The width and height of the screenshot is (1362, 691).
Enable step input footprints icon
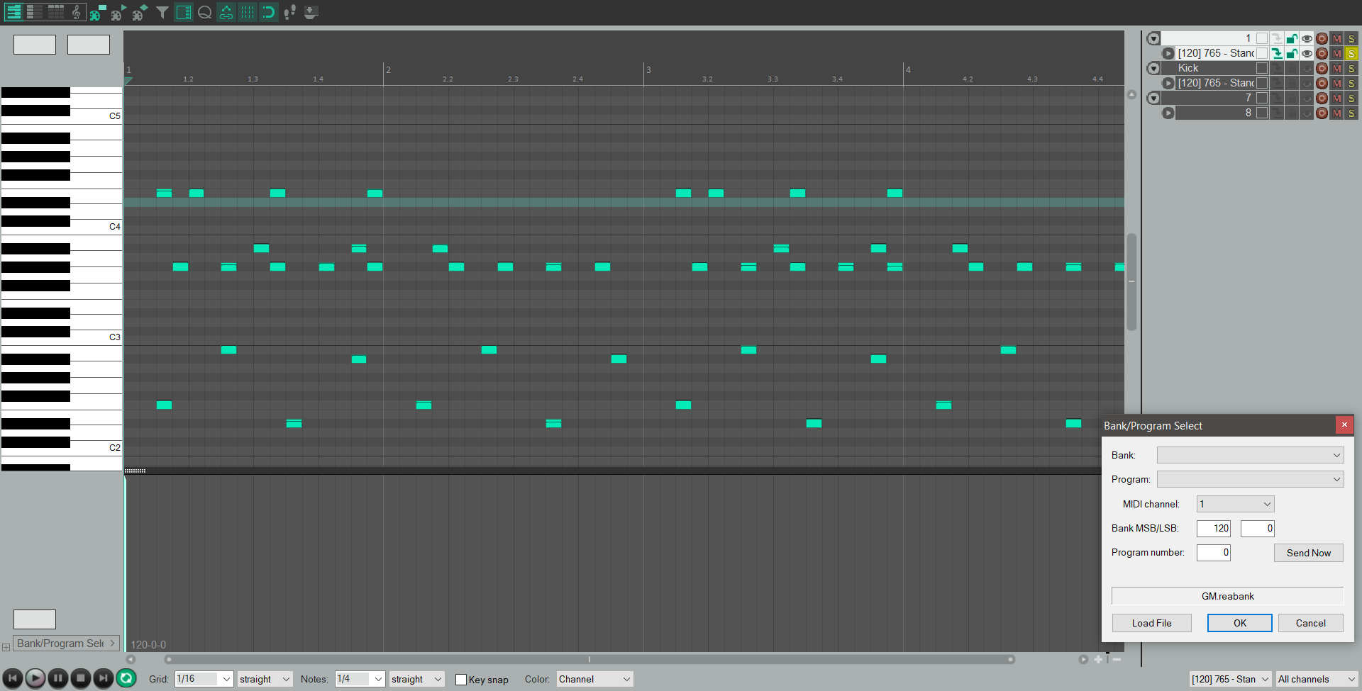coord(289,12)
